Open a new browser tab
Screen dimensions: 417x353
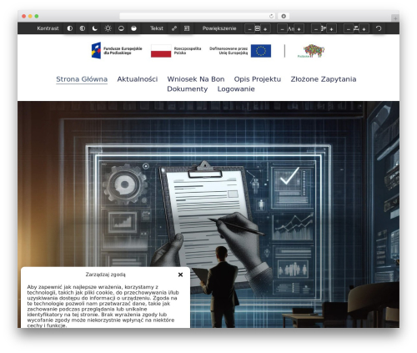pyautogui.click(x=395, y=18)
